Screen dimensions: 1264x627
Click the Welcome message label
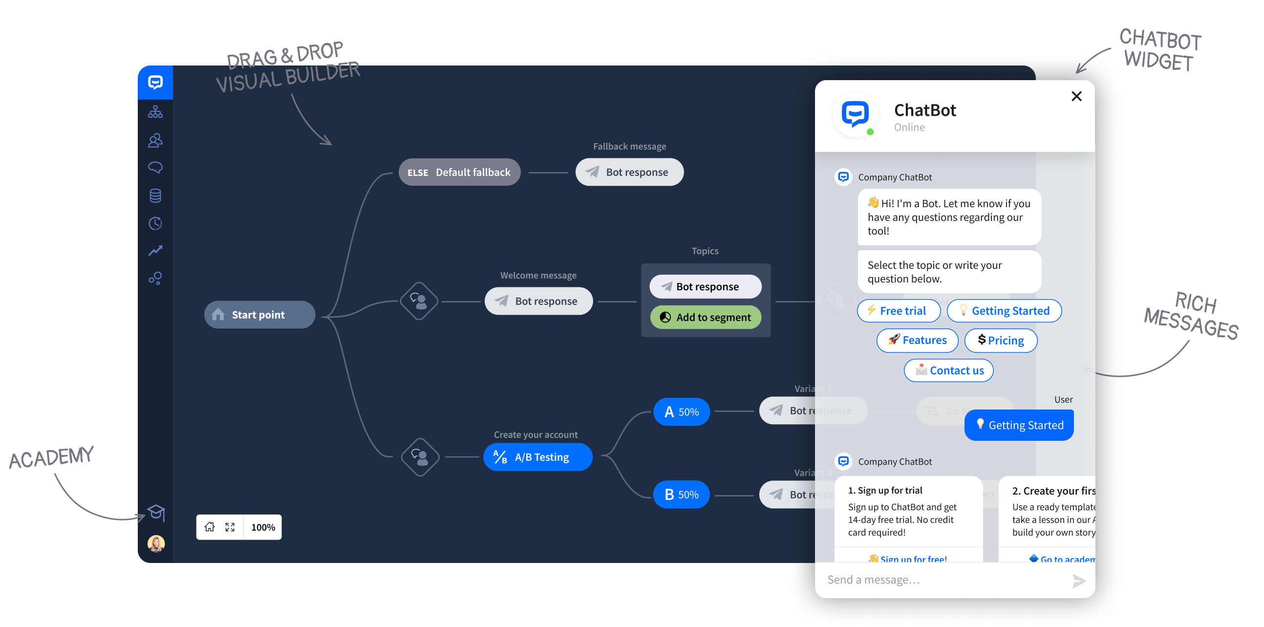pyautogui.click(x=538, y=275)
